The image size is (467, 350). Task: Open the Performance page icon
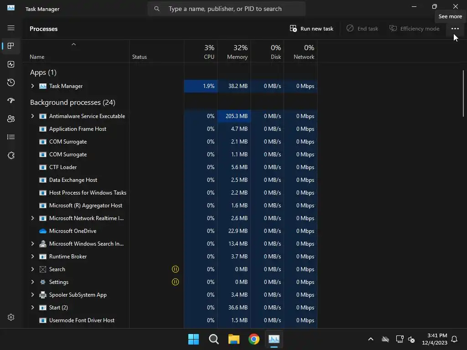click(x=11, y=64)
